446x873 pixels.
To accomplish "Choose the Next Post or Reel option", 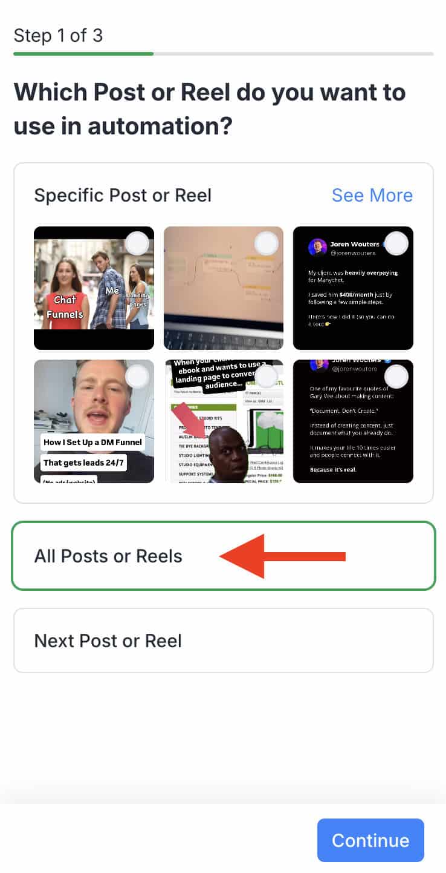I will (x=224, y=641).
